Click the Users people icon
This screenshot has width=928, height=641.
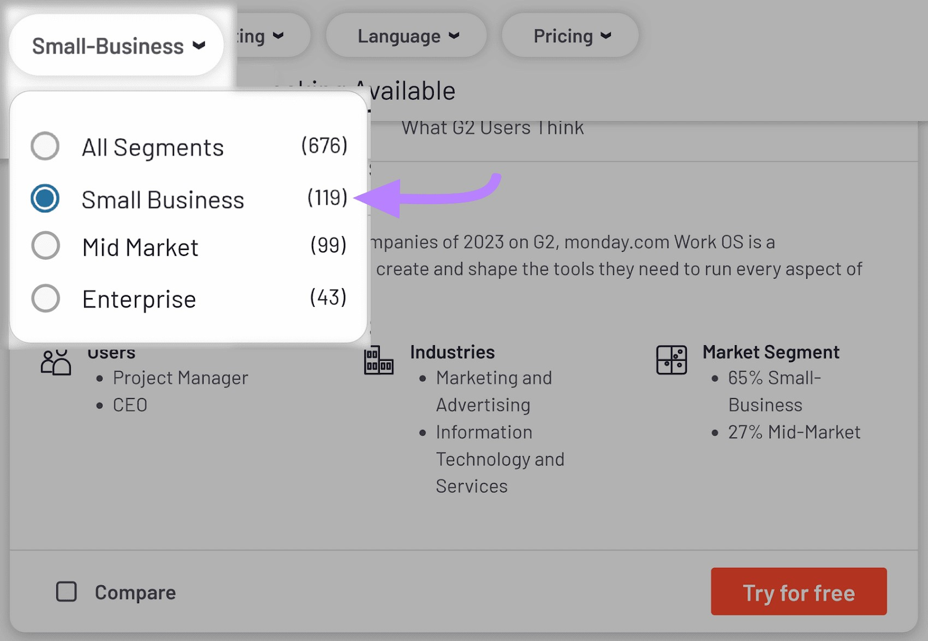pyautogui.click(x=56, y=362)
